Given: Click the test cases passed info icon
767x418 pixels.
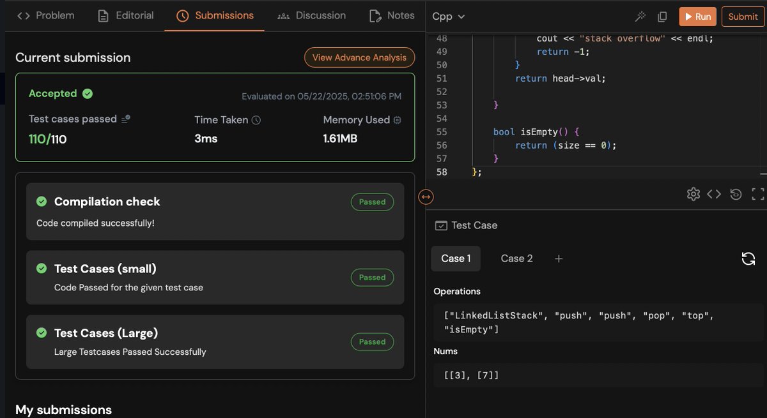Looking at the screenshot, I should click(126, 119).
